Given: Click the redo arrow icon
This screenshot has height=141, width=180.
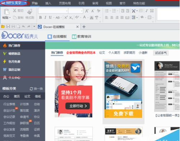Looking at the screenshot, I should tap(29, 26).
